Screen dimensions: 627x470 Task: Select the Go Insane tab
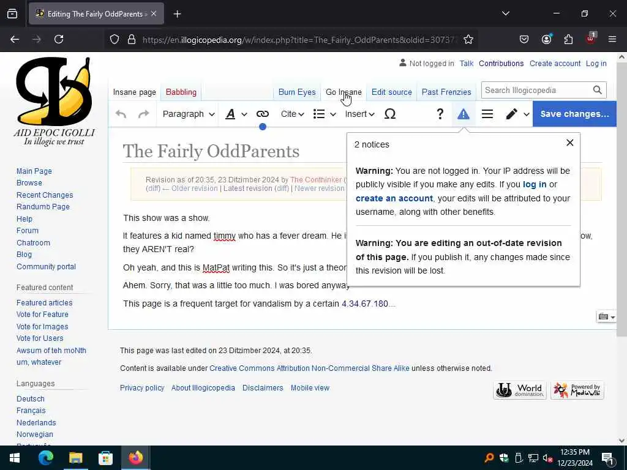coord(344,92)
